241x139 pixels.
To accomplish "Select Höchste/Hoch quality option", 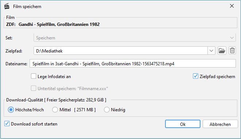I will pos(11,110).
